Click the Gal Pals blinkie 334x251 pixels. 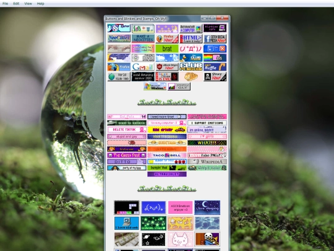pyautogui.click(x=127, y=117)
